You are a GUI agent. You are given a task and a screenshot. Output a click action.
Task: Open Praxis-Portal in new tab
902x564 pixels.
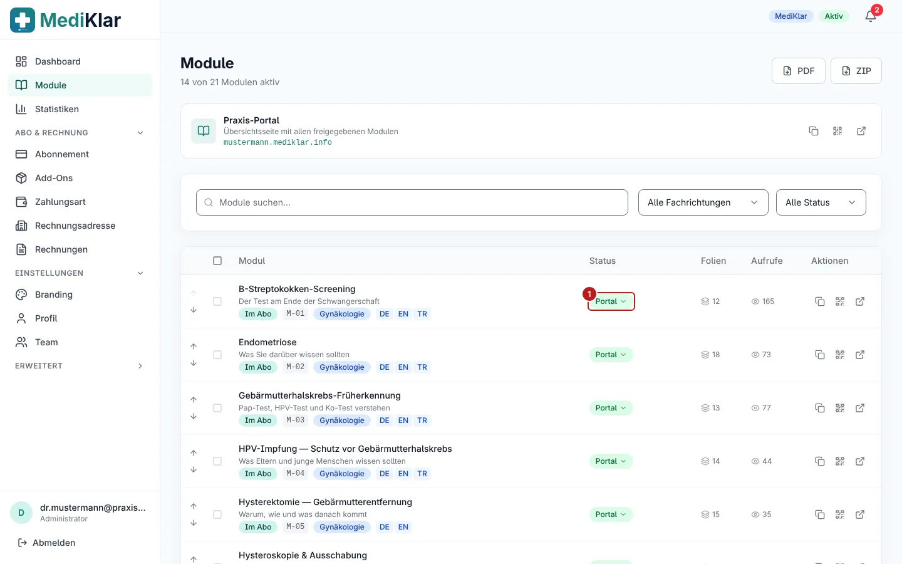click(861, 131)
